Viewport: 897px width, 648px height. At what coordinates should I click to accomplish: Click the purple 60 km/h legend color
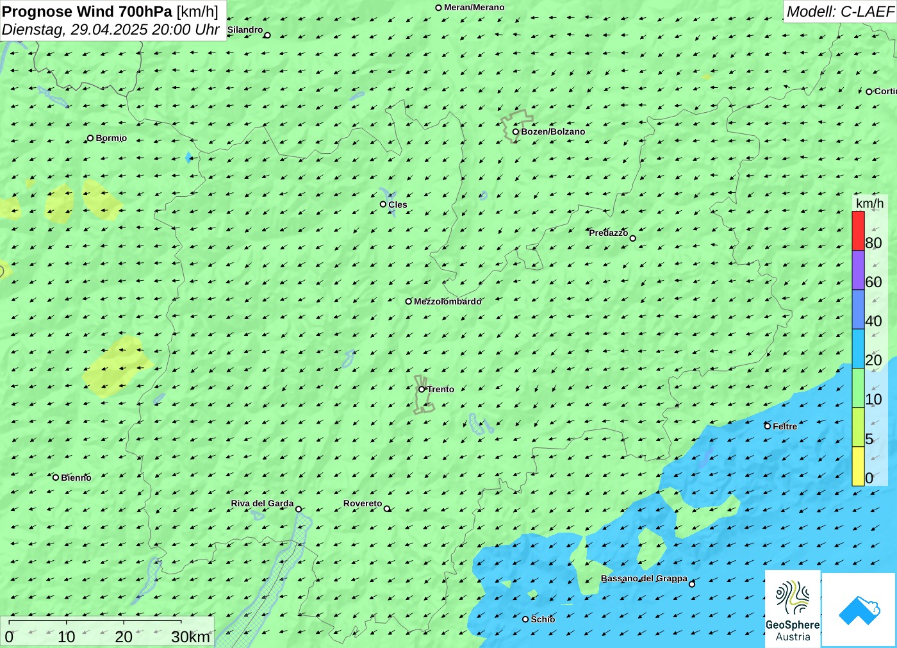pos(859,270)
